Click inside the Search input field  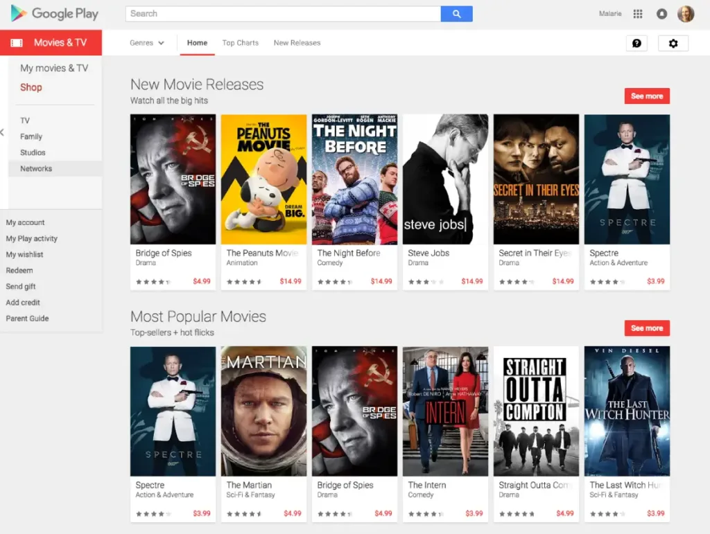283,14
